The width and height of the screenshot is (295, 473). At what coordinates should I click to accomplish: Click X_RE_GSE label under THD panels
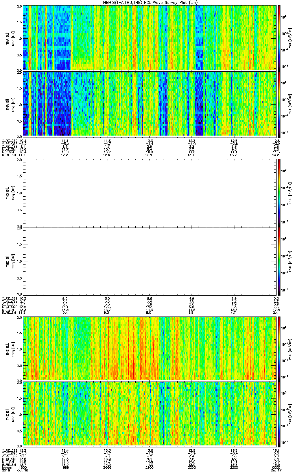point(9,298)
